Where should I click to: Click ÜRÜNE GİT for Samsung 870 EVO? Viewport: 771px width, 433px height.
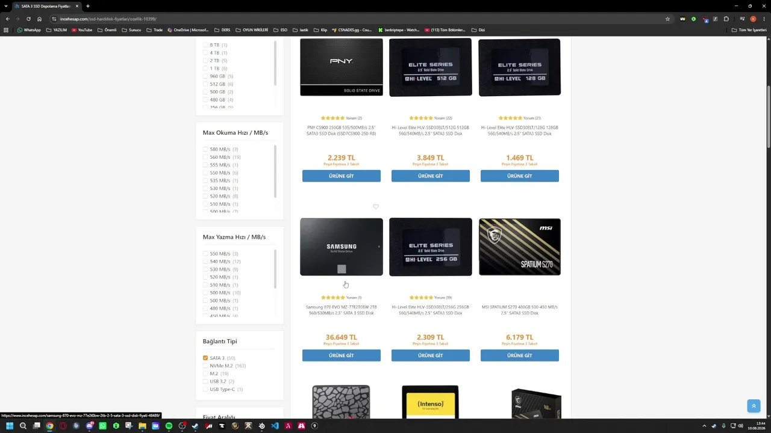[x=342, y=355]
